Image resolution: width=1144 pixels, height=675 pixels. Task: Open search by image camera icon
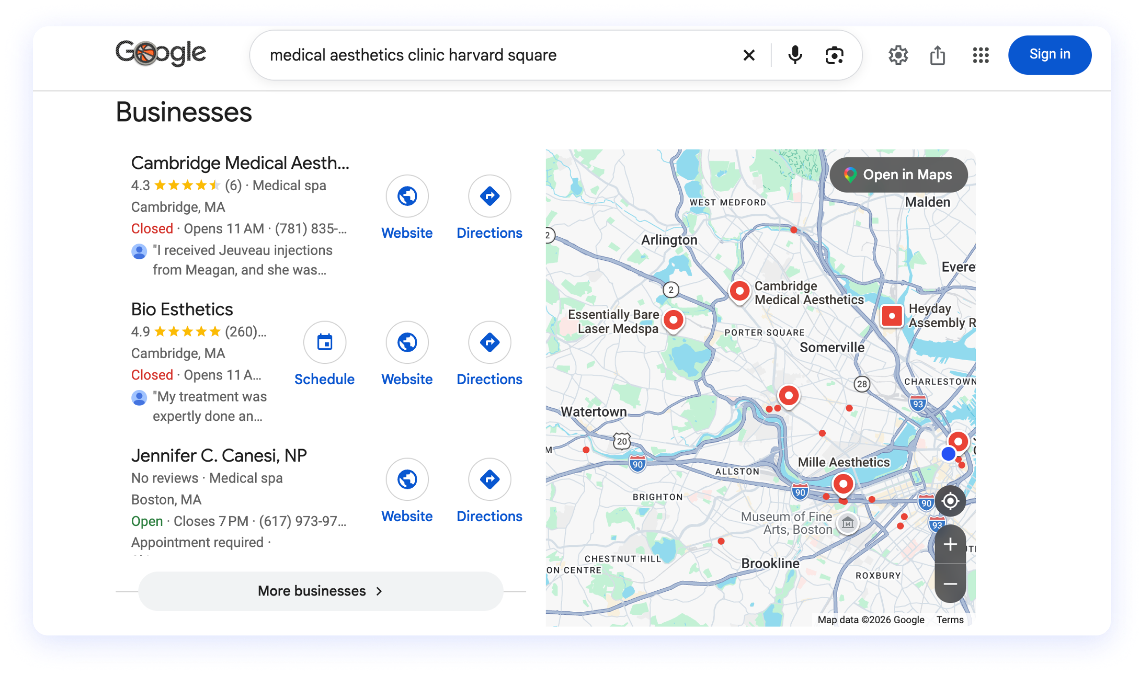tap(835, 55)
